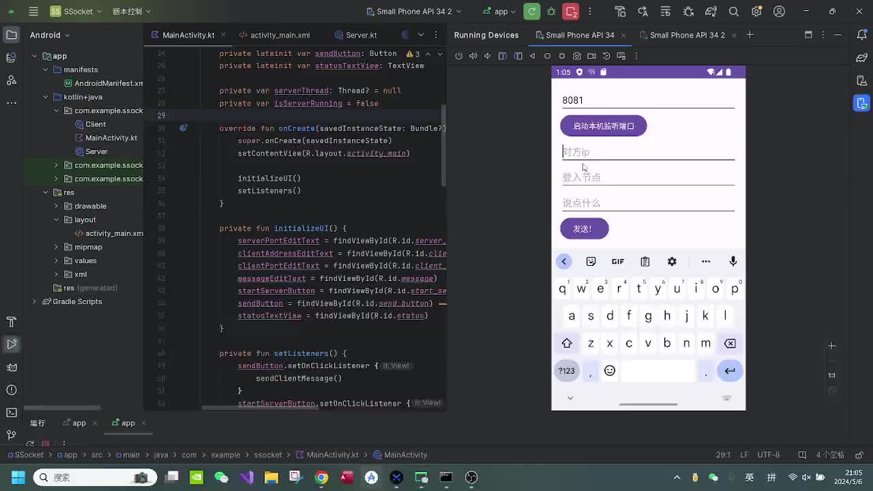
Task: Open the Android project view dropdown
Action: point(50,35)
